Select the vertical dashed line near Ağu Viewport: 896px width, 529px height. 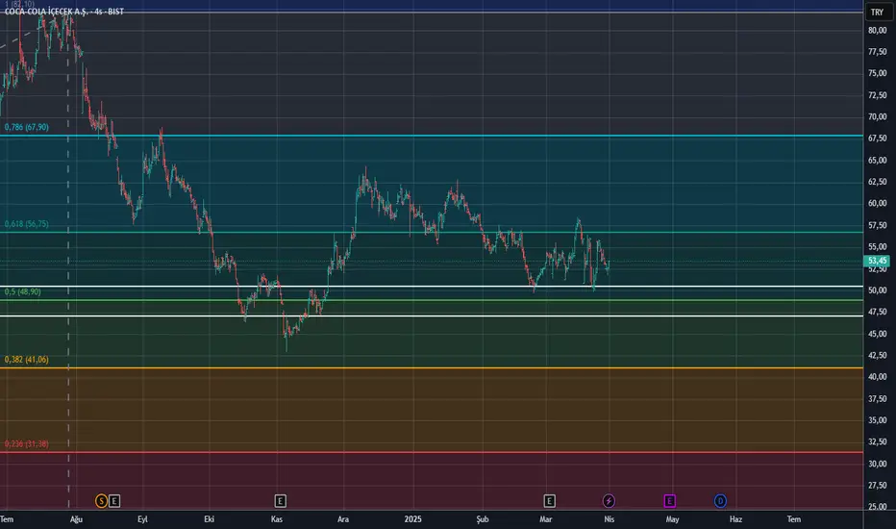pyautogui.click(x=68, y=289)
